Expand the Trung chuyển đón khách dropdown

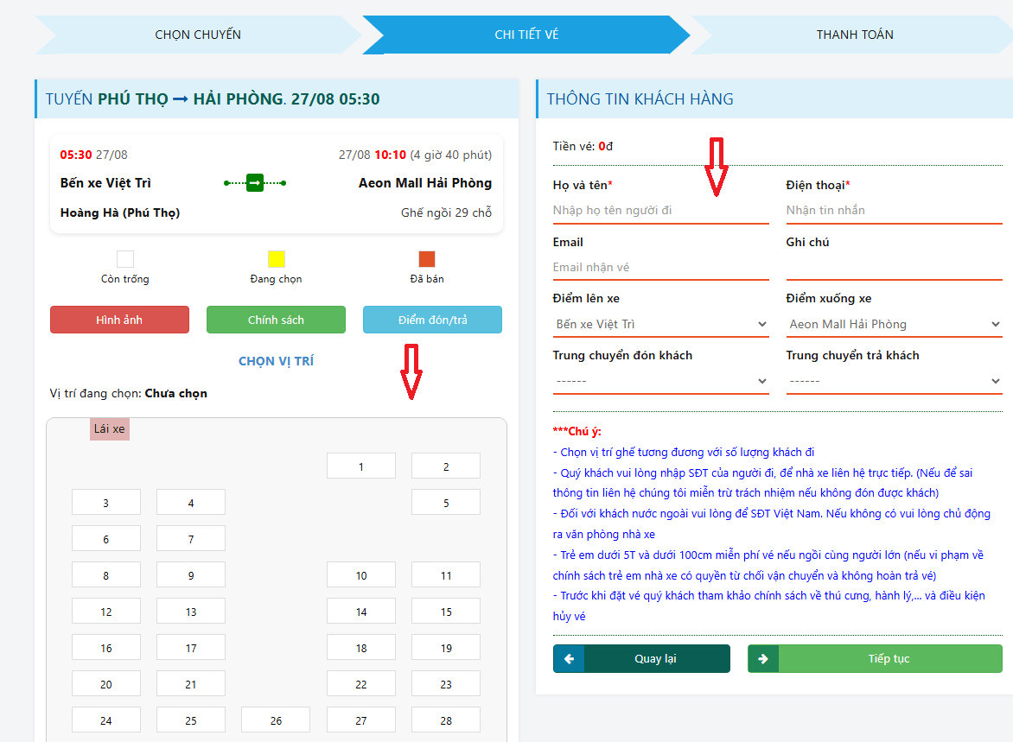click(x=661, y=381)
